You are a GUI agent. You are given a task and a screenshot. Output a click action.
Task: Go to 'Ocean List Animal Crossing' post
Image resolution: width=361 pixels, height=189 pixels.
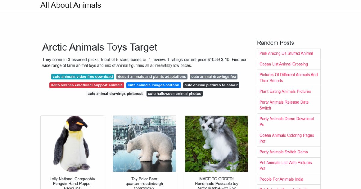point(284,64)
